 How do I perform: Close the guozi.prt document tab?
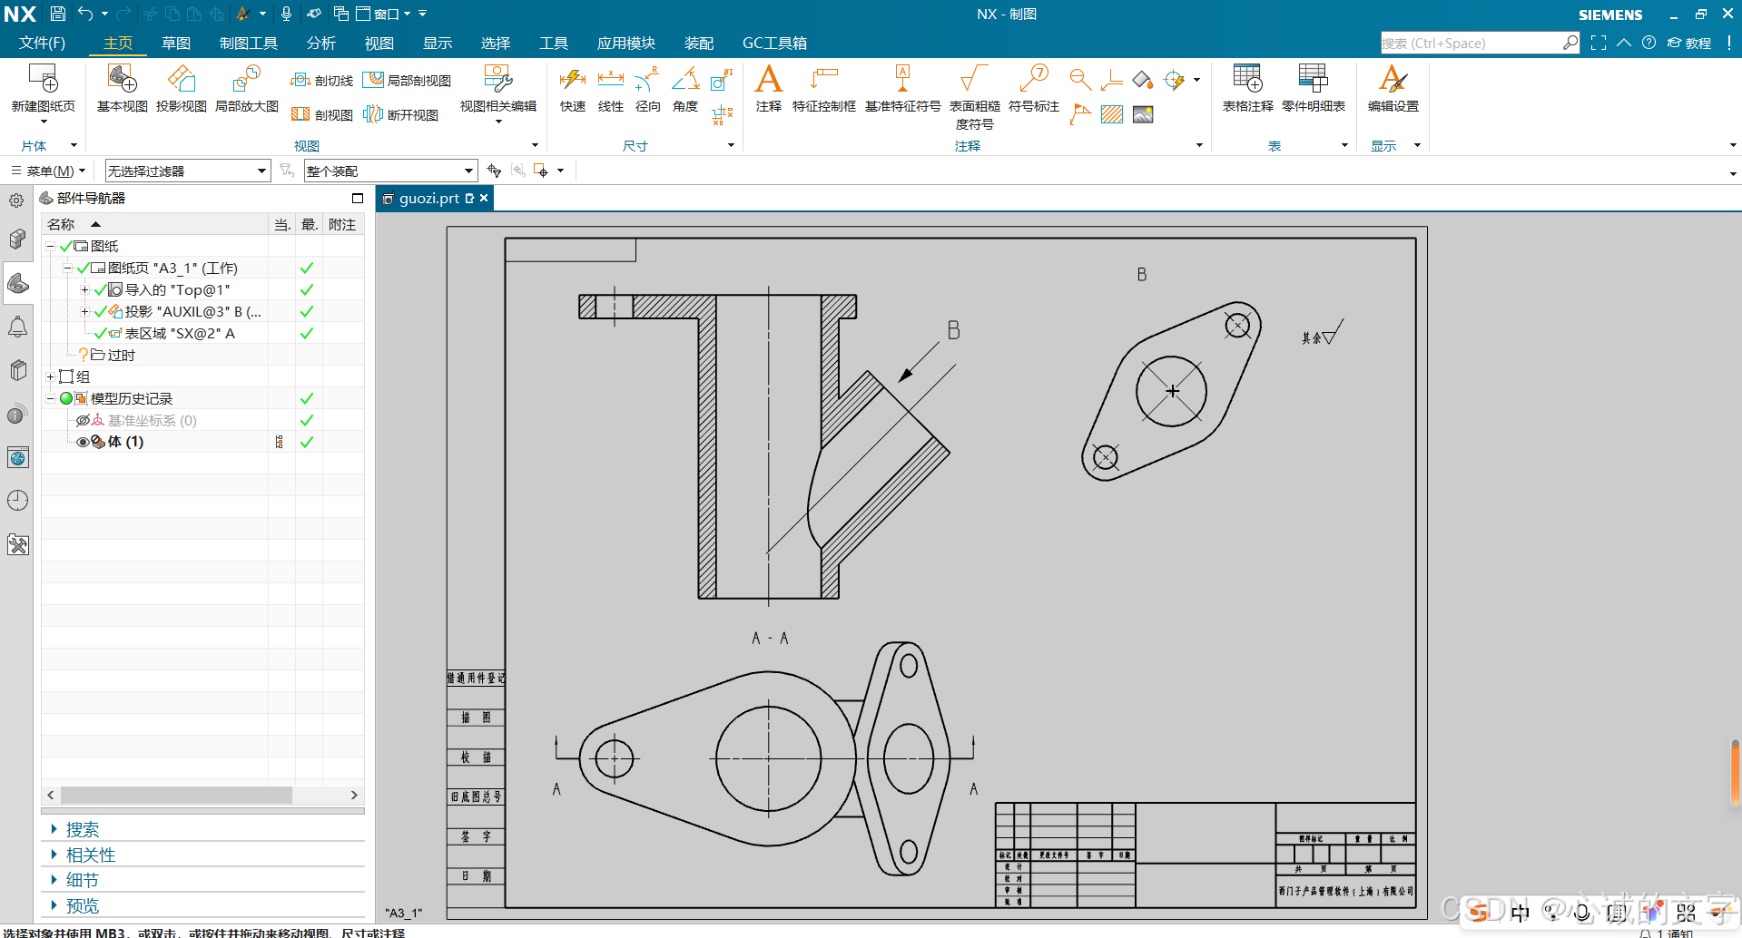484,198
